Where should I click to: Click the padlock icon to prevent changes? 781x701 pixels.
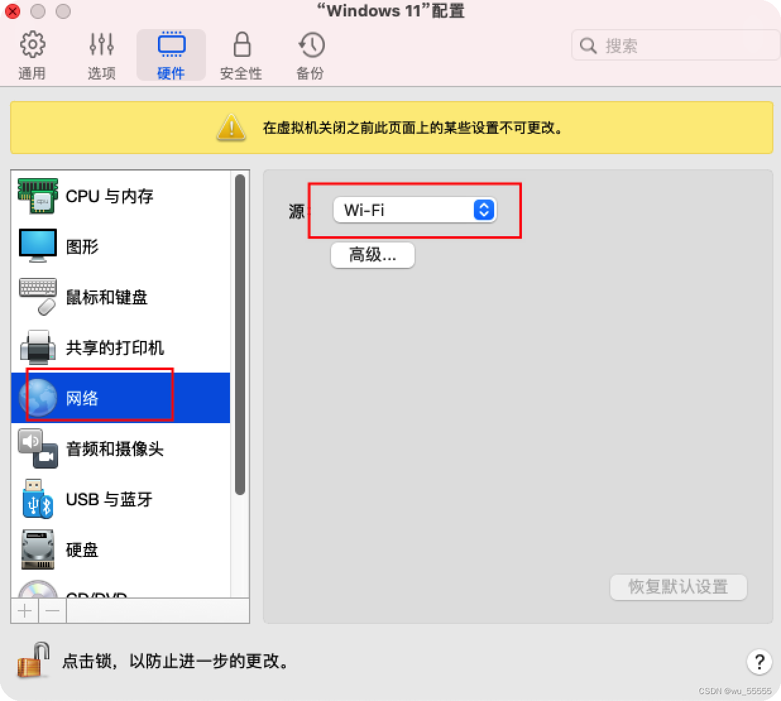click(33, 661)
